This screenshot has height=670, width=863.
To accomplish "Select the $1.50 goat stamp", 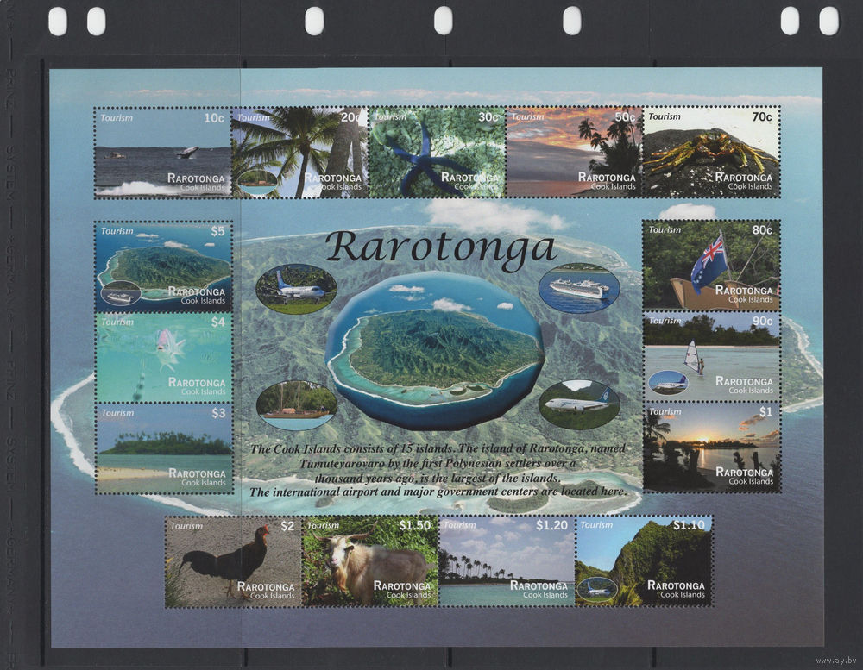I will tap(369, 561).
